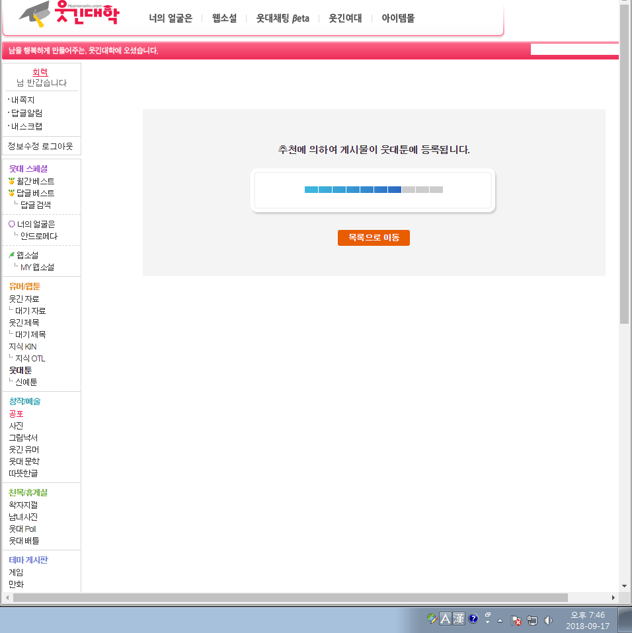Open 웃긴제목 board

point(24,322)
